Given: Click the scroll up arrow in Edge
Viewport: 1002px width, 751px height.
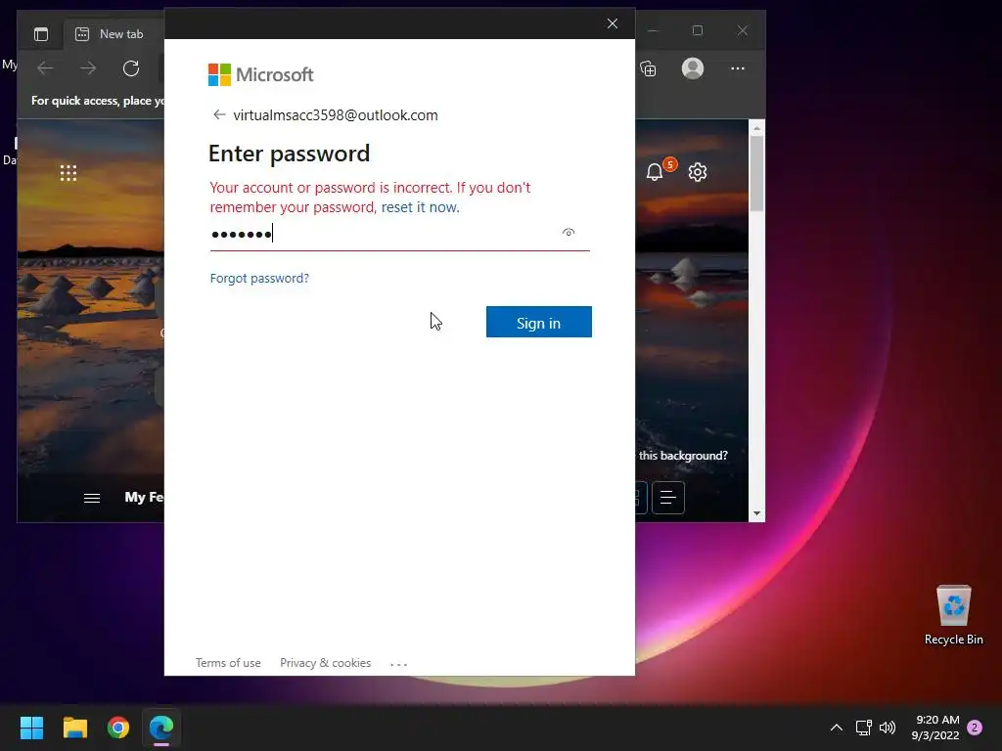Looking at the screenshot, I should (756, 128).
